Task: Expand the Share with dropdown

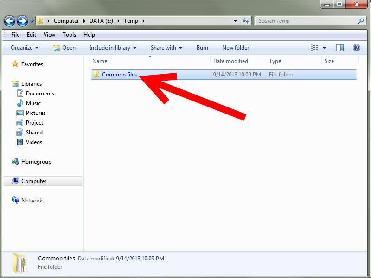Action: (x=166, y=48)
